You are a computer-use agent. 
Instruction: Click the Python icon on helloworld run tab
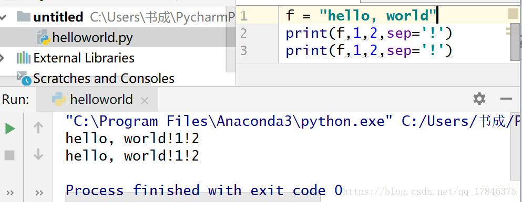click(58, 99)
